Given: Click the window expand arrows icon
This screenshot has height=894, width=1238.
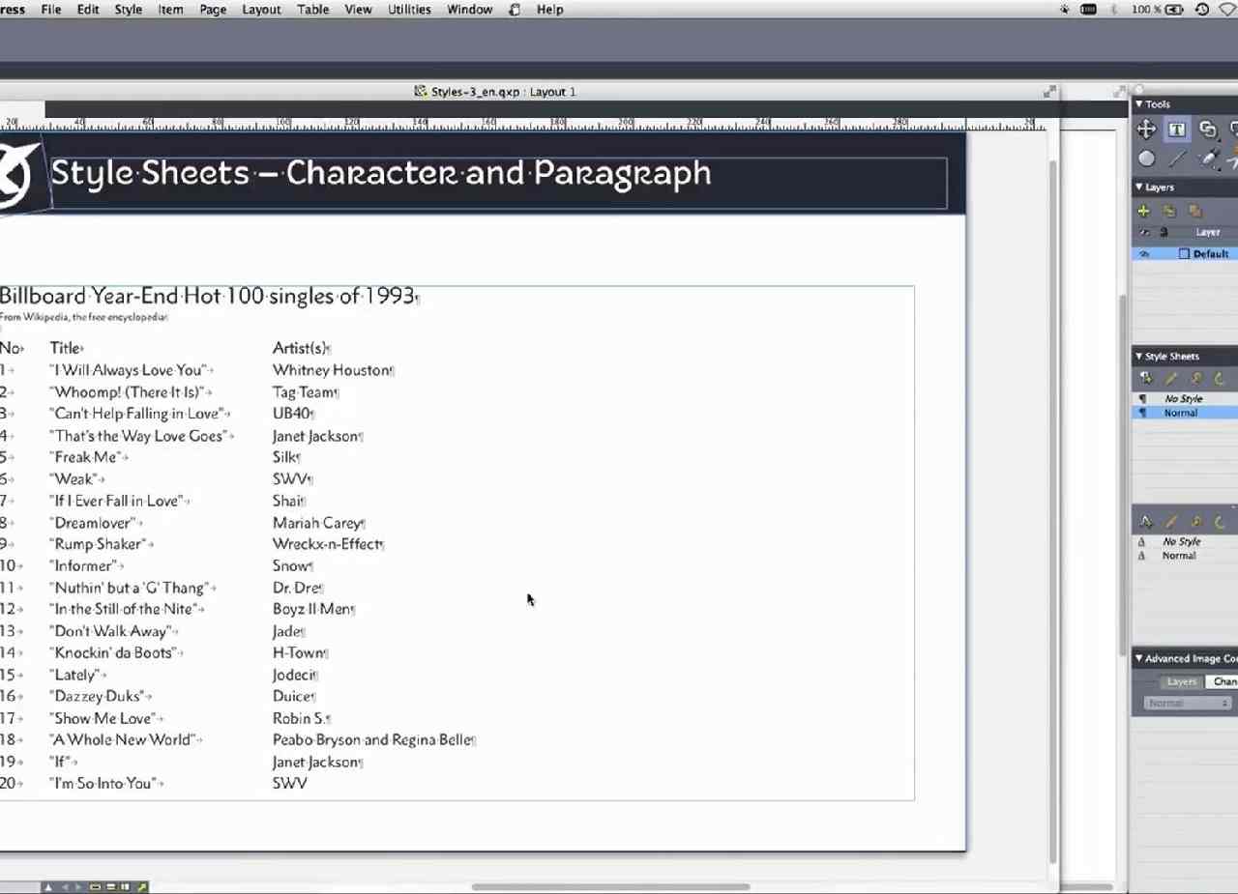Looking at the screenshot, I should click(x=1049, y=92).
